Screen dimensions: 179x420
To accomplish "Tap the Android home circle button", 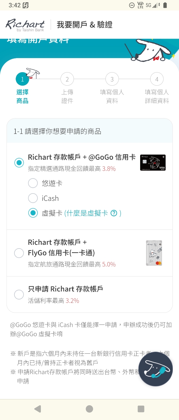I will (x=89, y=409).
